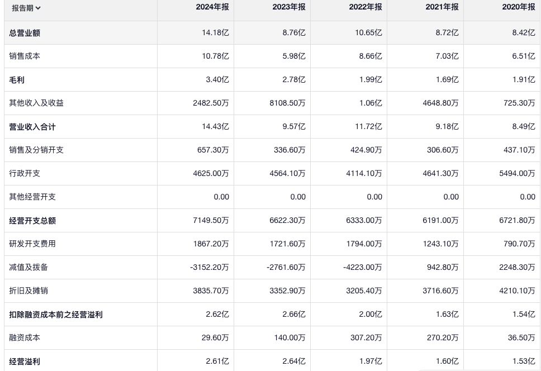Click the 2020年报 column header
The width and height of the screenshot is (541, 371).
518,7
